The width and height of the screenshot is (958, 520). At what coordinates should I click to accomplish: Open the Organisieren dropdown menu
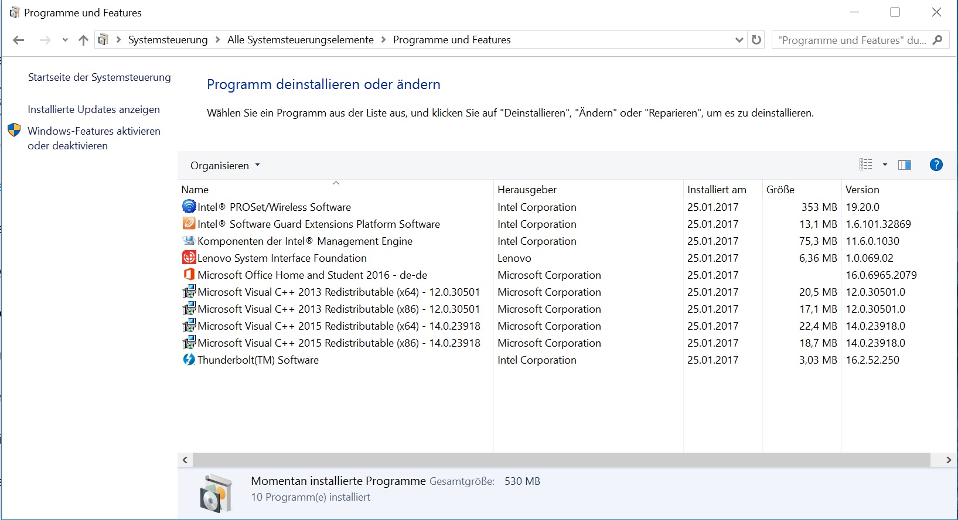pos(225,166)
